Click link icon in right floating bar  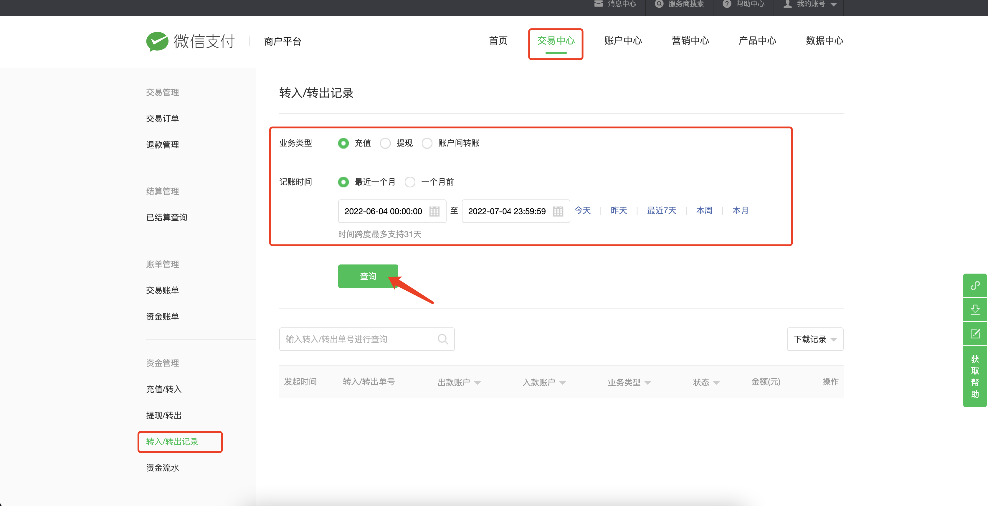tap(975, 285)
